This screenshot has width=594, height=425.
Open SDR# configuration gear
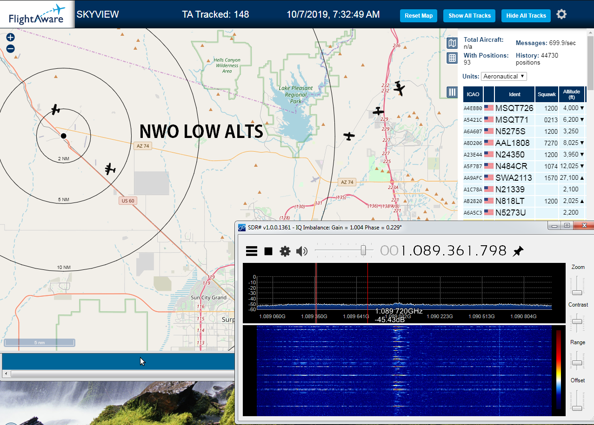pyautogui.click(x=285, y=251)
